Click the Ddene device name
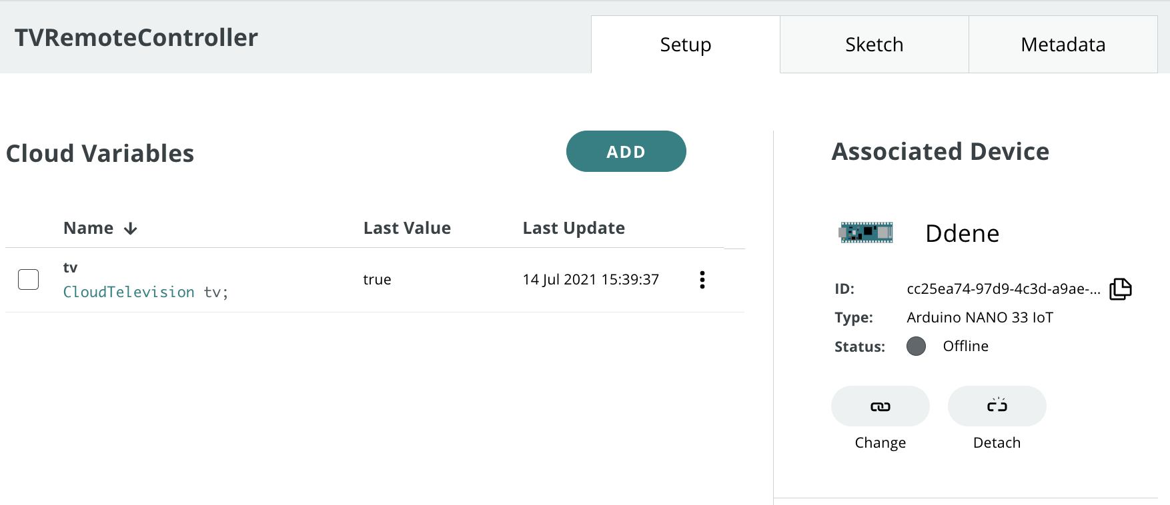 click(962, 234)
